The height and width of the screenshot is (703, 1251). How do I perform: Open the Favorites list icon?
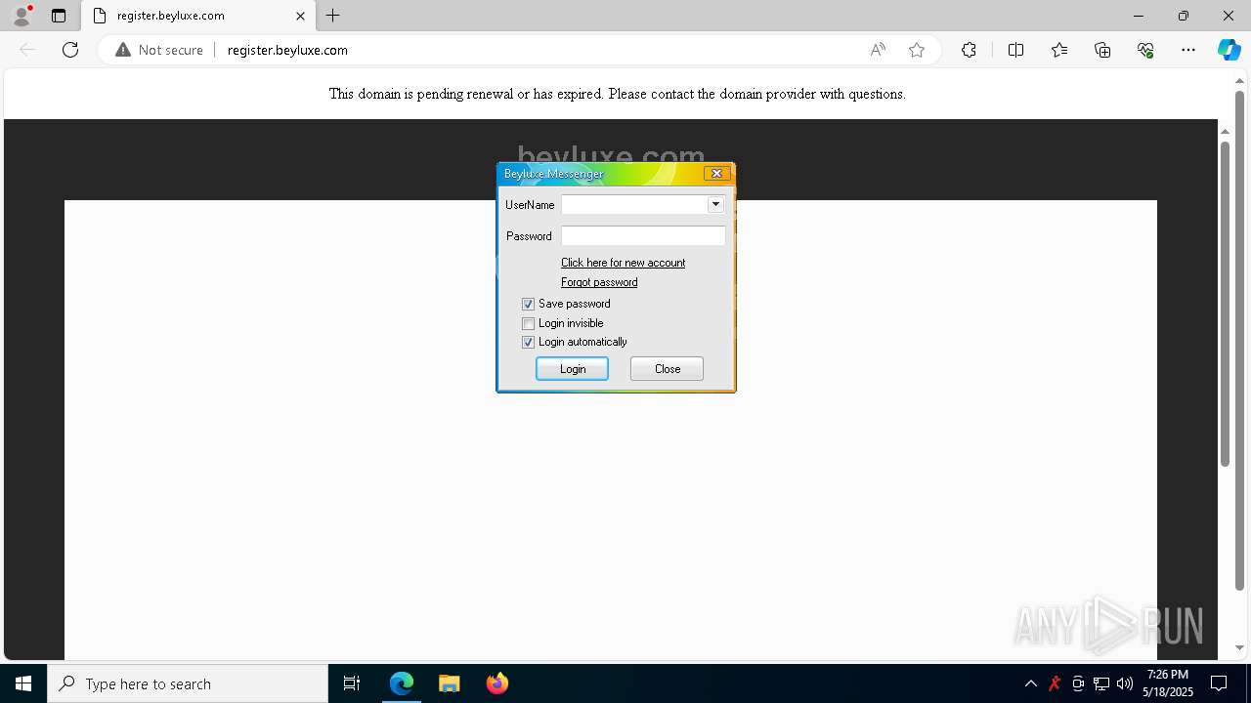1059,50
